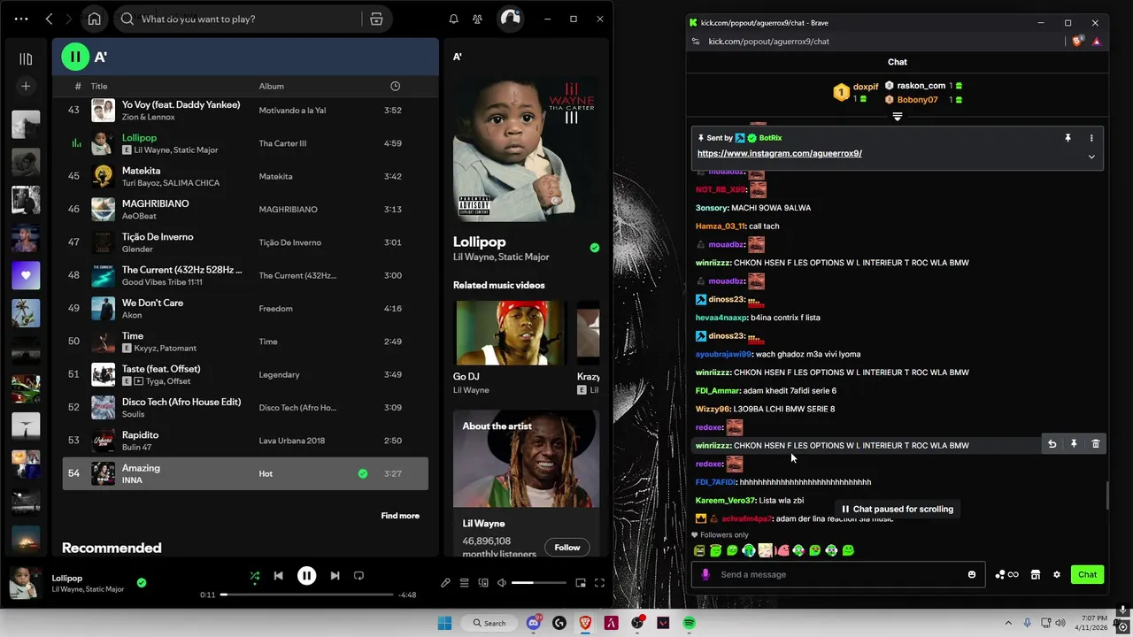Screen dimensions: 1133x637
Task: Open Lollipop album cover in side panel
Action: pos(526,147)
